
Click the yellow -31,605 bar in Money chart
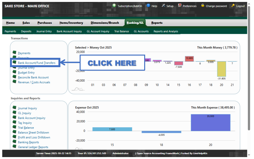click(221, 69)
